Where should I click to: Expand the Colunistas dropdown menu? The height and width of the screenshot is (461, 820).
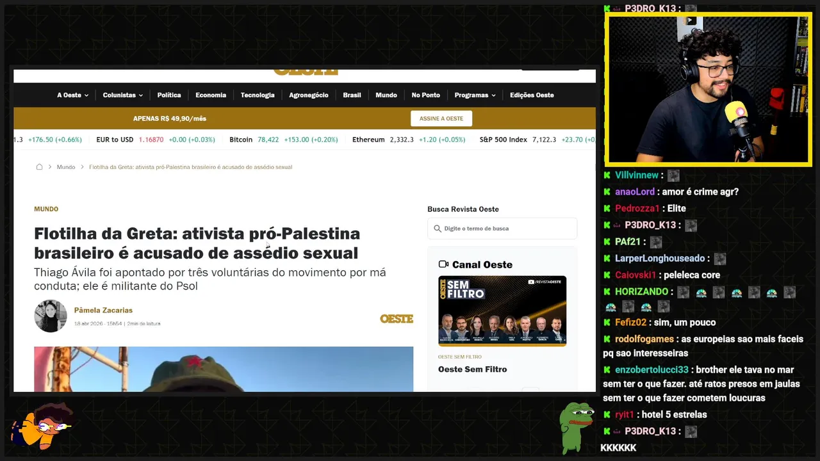[x=123, y=95]
